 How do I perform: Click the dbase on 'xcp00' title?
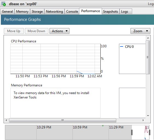click(23, 4)
